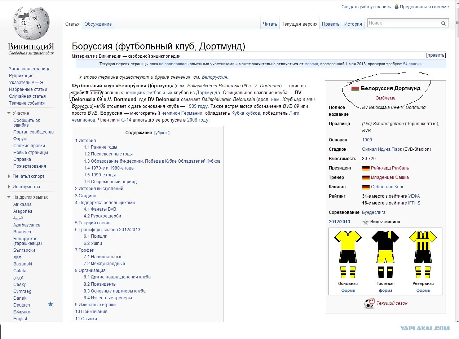Click the silver star Вице-чемпион icon
The height and width of the screenshot is (339, 459).
point(365,222)
